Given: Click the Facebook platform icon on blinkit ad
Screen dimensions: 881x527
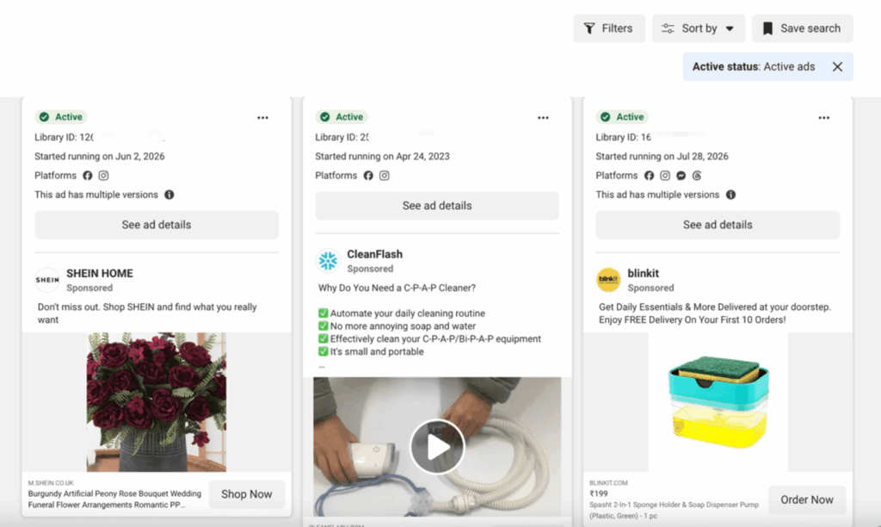Looking at the screenshot, I should point(649,176).
